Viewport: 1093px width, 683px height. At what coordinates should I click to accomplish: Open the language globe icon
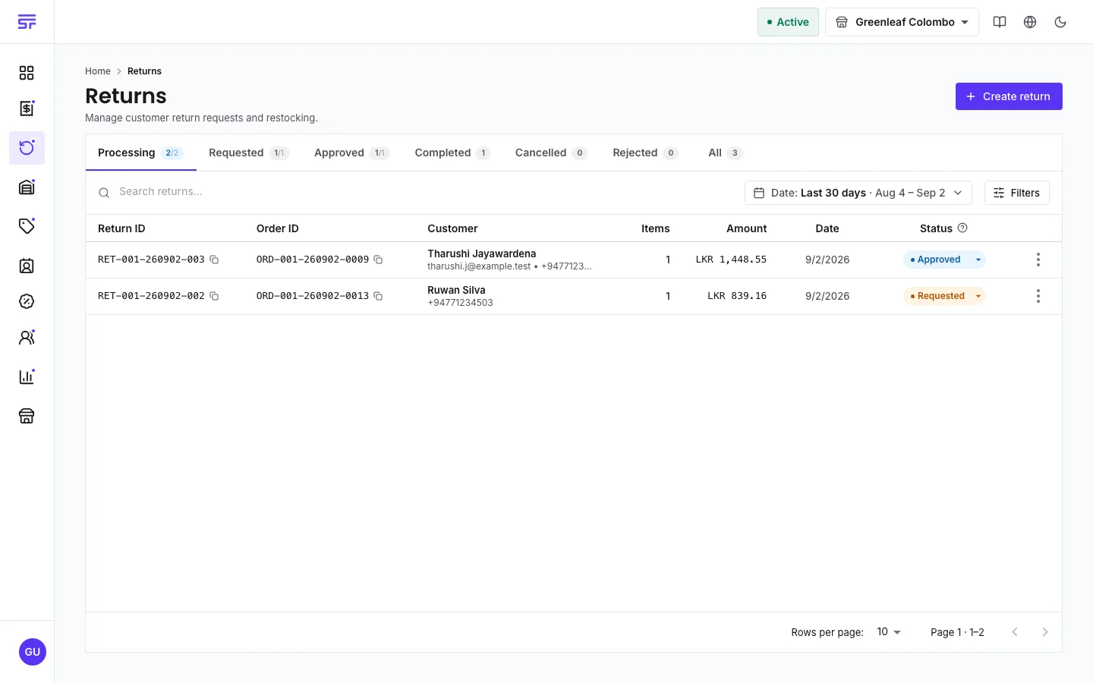click(1030, 22)
